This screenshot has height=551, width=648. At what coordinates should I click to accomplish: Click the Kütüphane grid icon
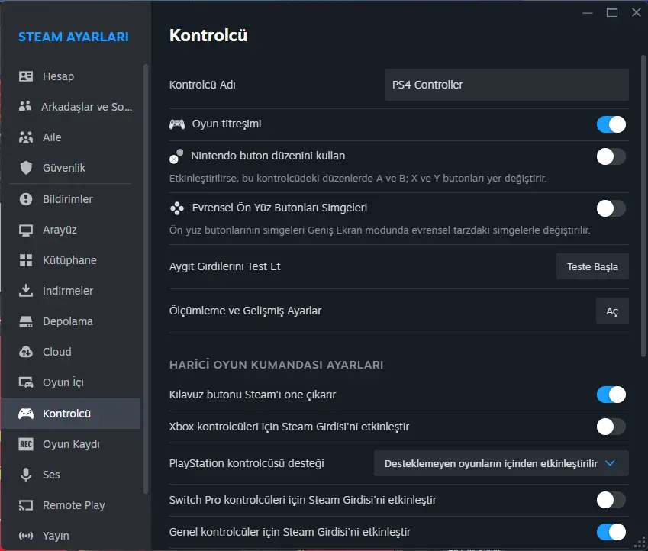click(x=26, y=260)
